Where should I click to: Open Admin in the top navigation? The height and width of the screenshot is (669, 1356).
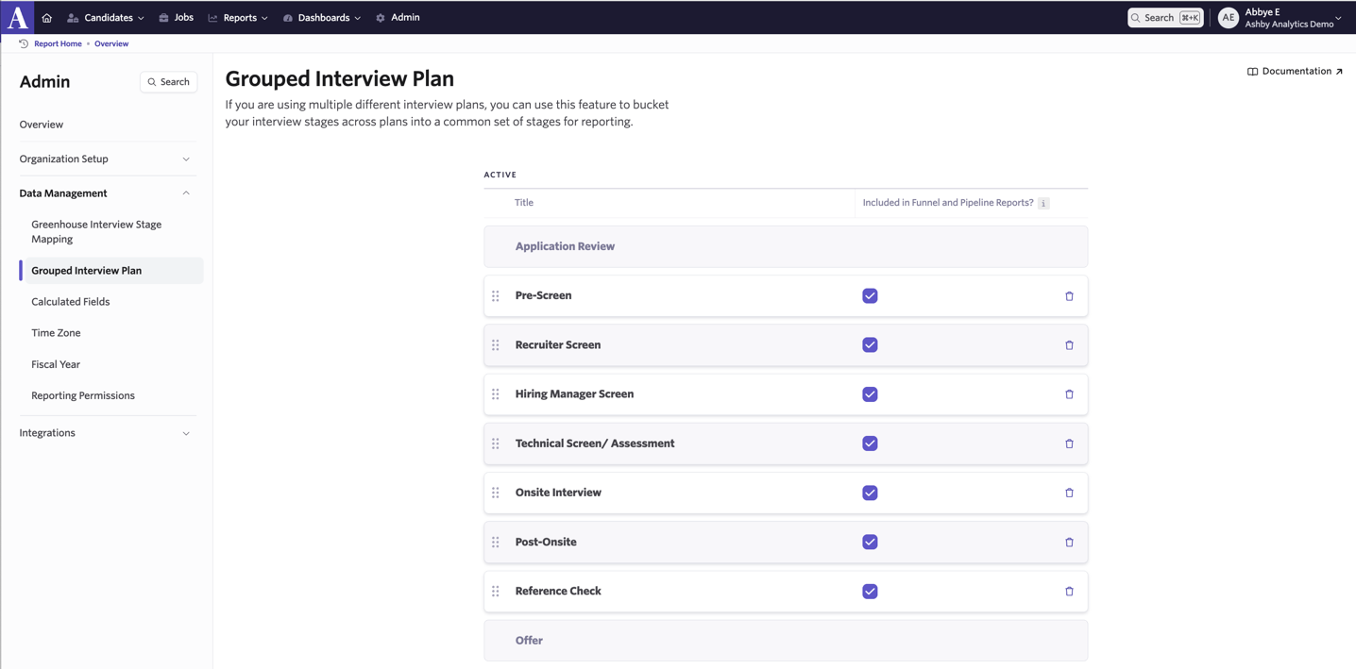(x=398, y=18)
